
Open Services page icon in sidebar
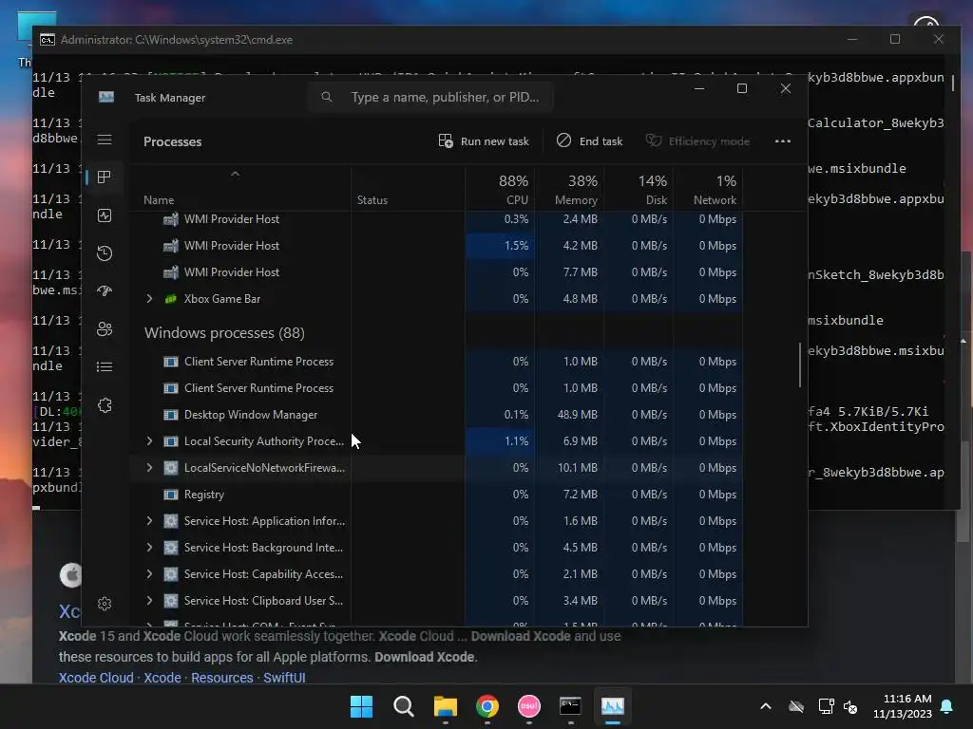pyautogui.click(x=105, y=405)
